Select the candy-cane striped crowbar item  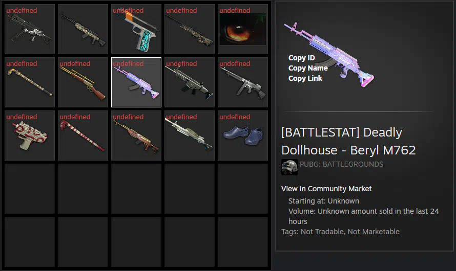coord(83,135)
